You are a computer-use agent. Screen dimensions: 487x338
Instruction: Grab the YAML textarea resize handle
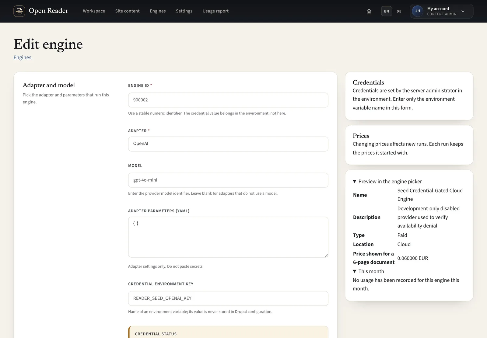pos(326,256)
